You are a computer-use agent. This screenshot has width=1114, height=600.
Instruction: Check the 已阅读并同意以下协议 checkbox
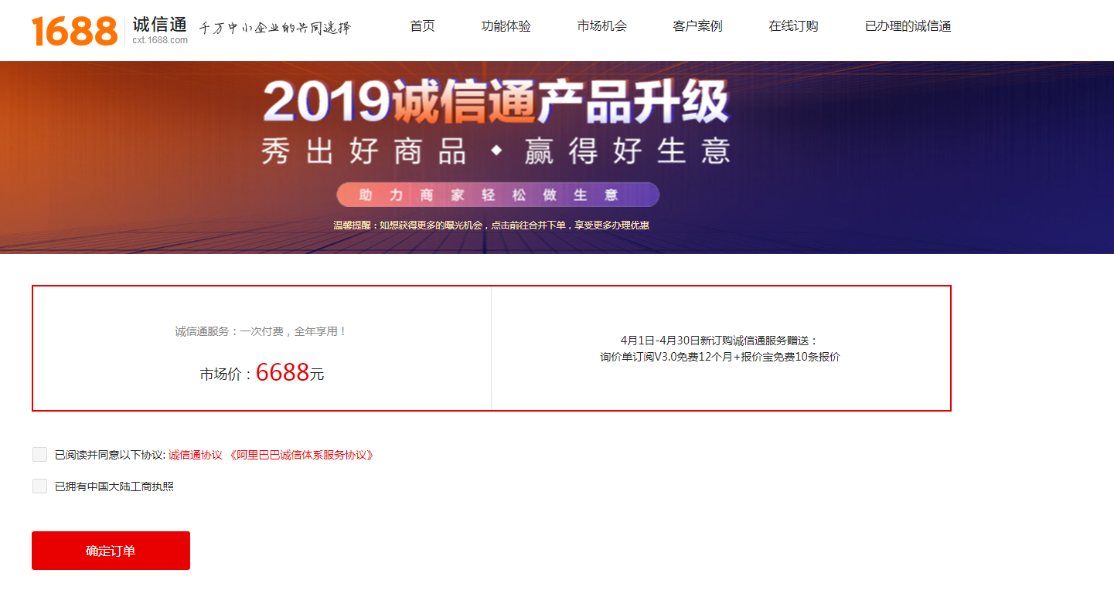40,455
